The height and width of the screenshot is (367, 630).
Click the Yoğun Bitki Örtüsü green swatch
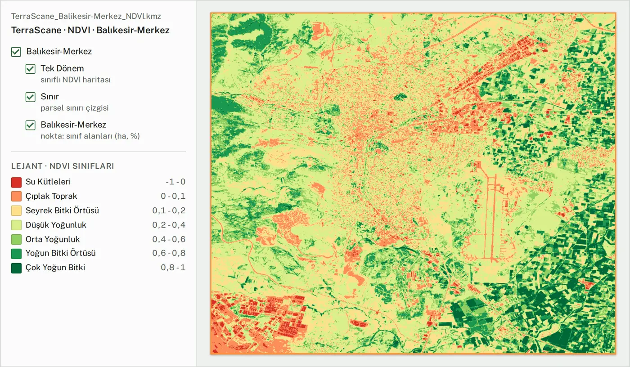(16, 253)
